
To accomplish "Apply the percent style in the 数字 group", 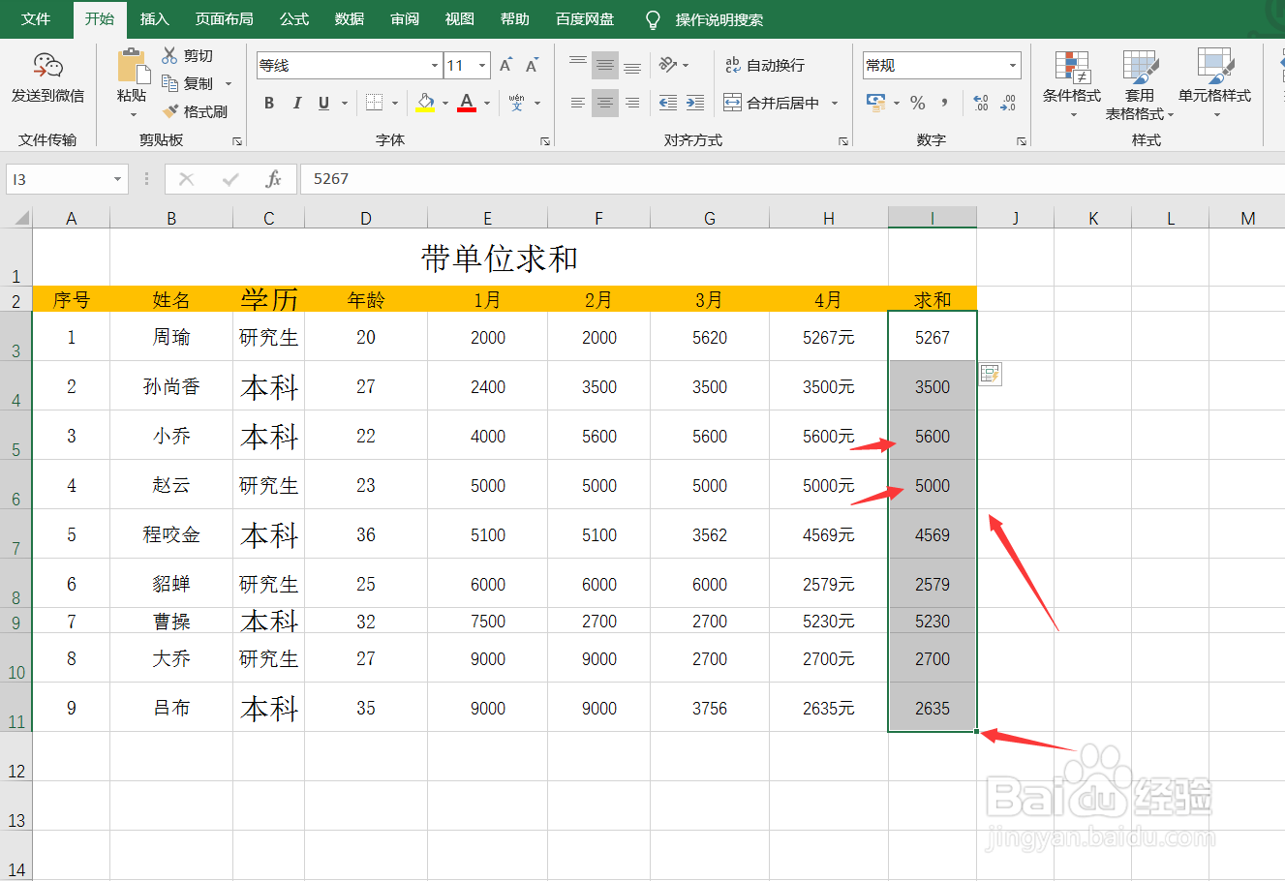I will coord(917,103).
